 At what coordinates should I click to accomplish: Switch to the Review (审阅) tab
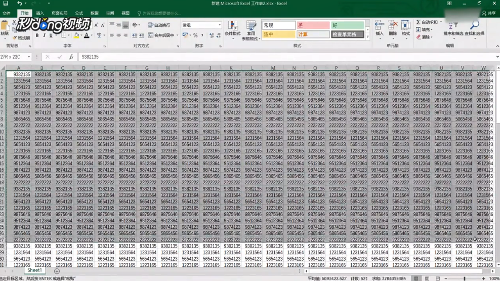(110, 13)
